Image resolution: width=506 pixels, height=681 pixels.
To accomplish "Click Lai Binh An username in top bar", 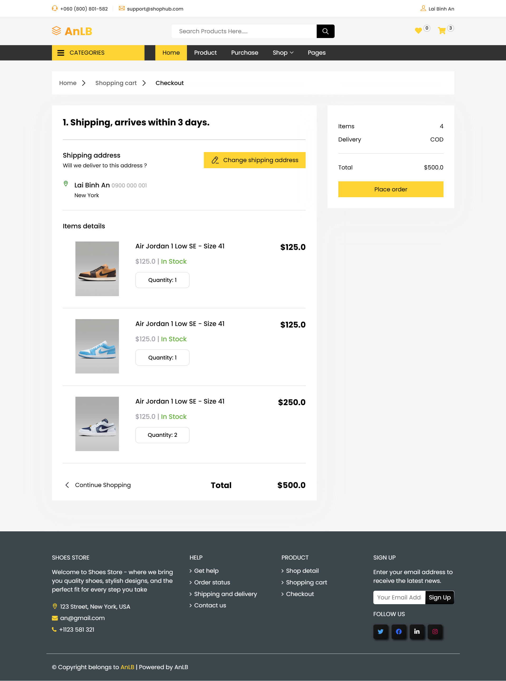I will [441, 9].
